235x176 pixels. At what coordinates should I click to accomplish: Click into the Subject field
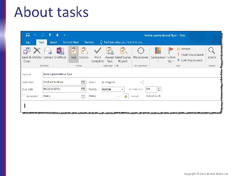point(132,74)
